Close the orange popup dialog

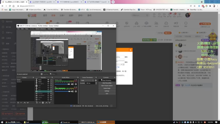click(130, 50)
